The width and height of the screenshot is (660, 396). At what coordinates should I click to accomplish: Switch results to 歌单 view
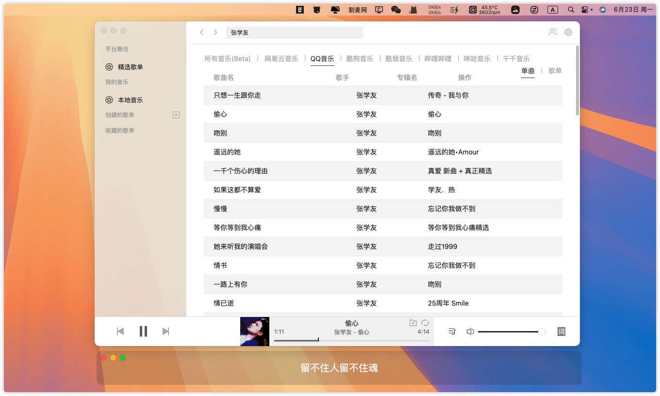click(x=555, y=71)
